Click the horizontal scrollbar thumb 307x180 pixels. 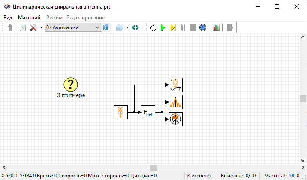(153, 167)
